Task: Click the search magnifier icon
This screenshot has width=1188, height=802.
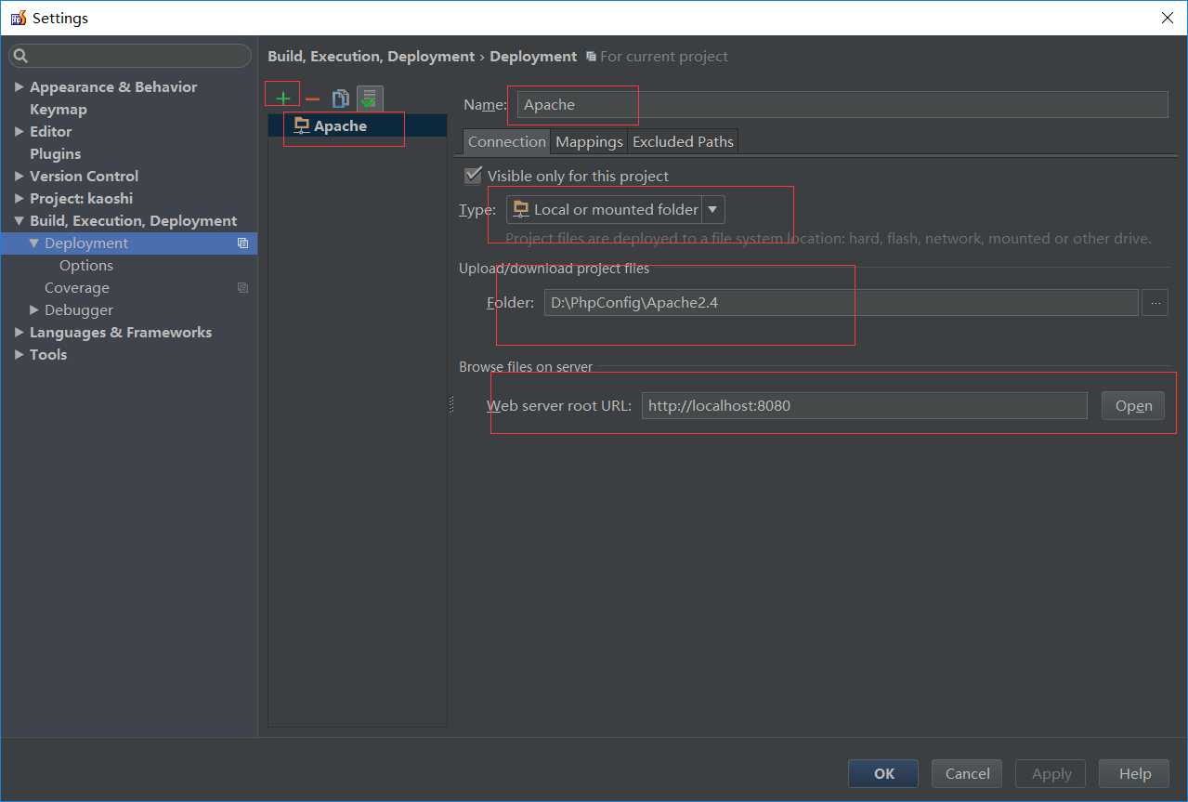Action: click(21, 56)
